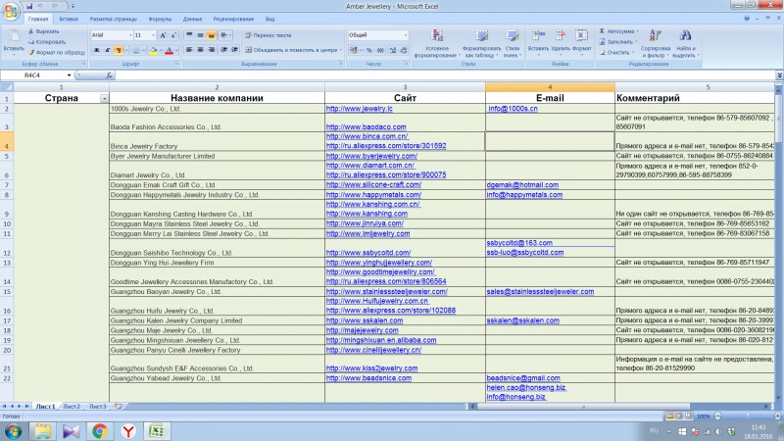
Task: Toggle center text horizontally
Action: tap(200, 50)
